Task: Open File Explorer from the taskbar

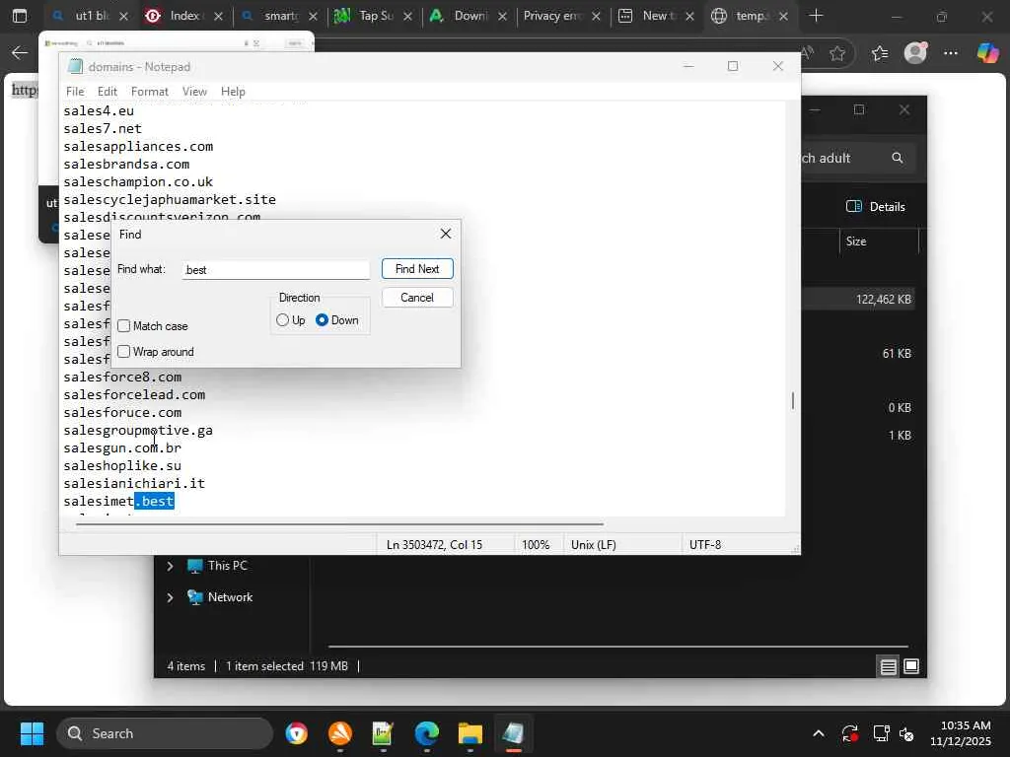Action: pos(470,733)
